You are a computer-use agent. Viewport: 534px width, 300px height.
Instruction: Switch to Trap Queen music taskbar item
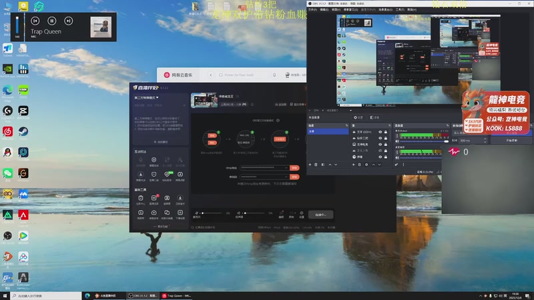177,296
